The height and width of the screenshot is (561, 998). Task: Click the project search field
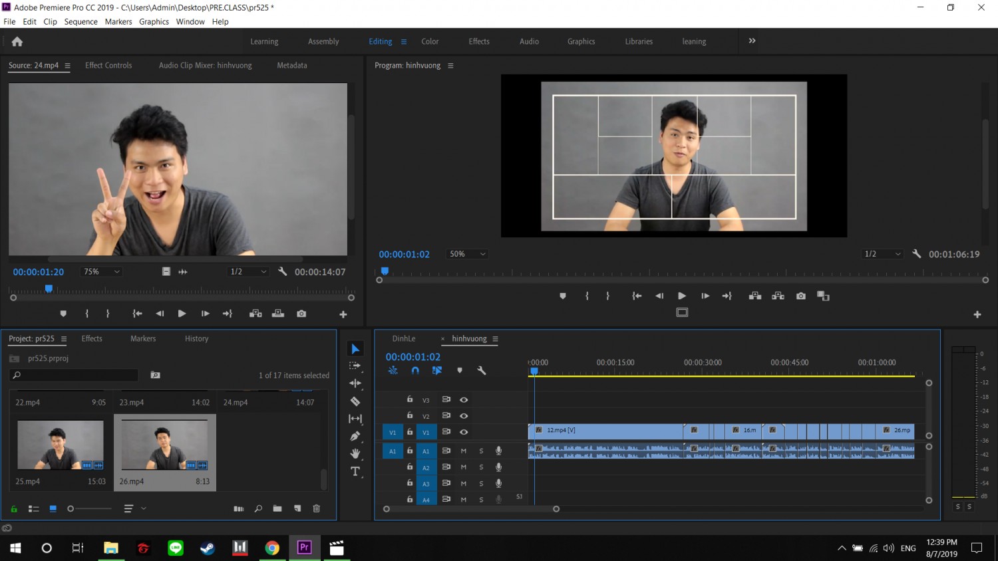pyautogui.click(x=74, y=376)
